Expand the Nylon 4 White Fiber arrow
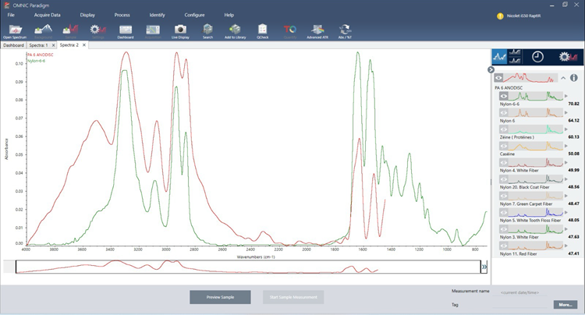585x315 pixels. [566, 162]
